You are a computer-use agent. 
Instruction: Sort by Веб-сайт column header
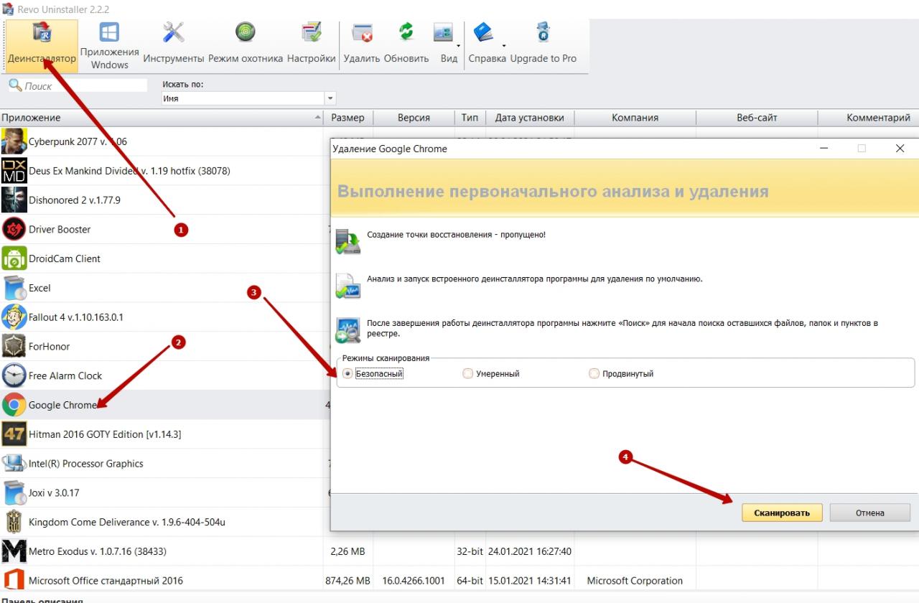pyautogui.click(x=757, y=118)
